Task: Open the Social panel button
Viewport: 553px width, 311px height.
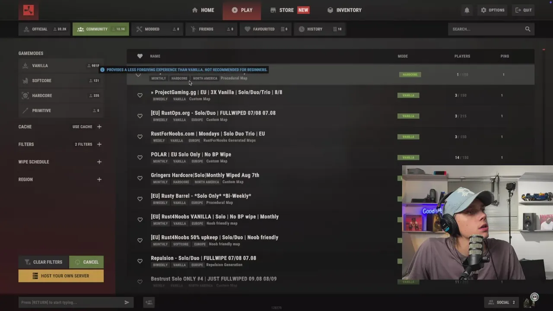Action: coord(501,302)
